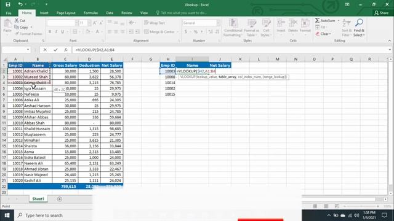Screen dimensions: 394x221
Task: Click Merge & Center
Action: coord(159,31)
